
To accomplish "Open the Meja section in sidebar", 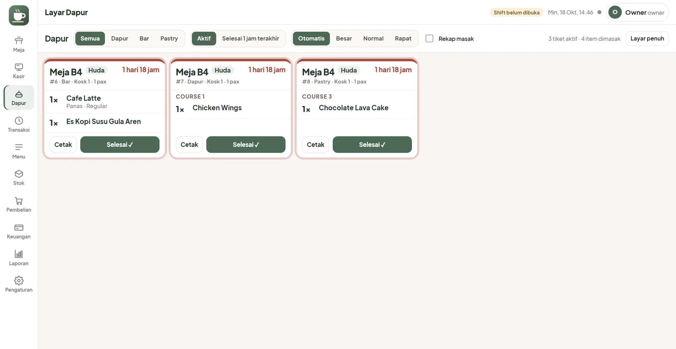I will (19, 44).
